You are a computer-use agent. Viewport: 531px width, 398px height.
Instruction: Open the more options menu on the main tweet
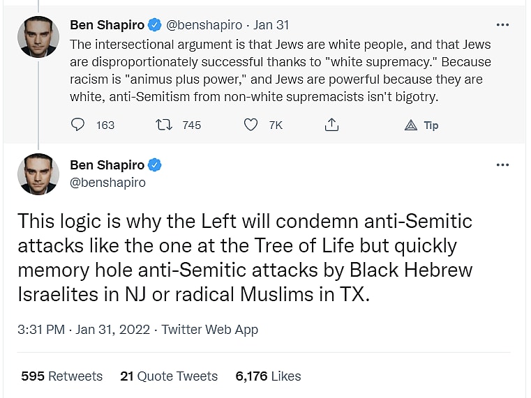[x=502, y=165]
